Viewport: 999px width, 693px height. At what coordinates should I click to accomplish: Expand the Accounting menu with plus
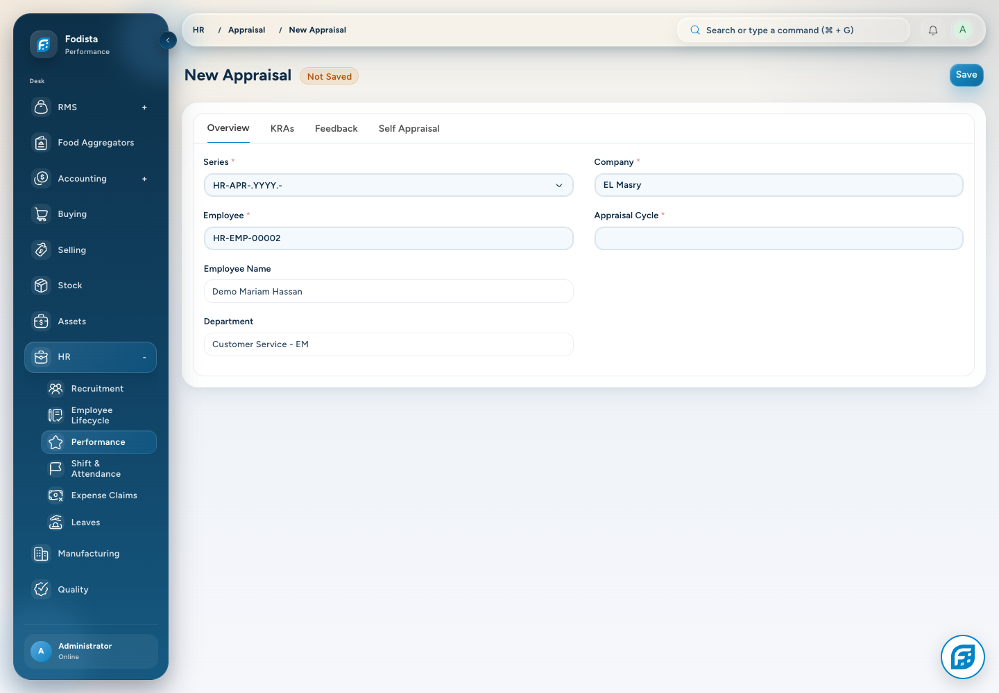[144, 179]
